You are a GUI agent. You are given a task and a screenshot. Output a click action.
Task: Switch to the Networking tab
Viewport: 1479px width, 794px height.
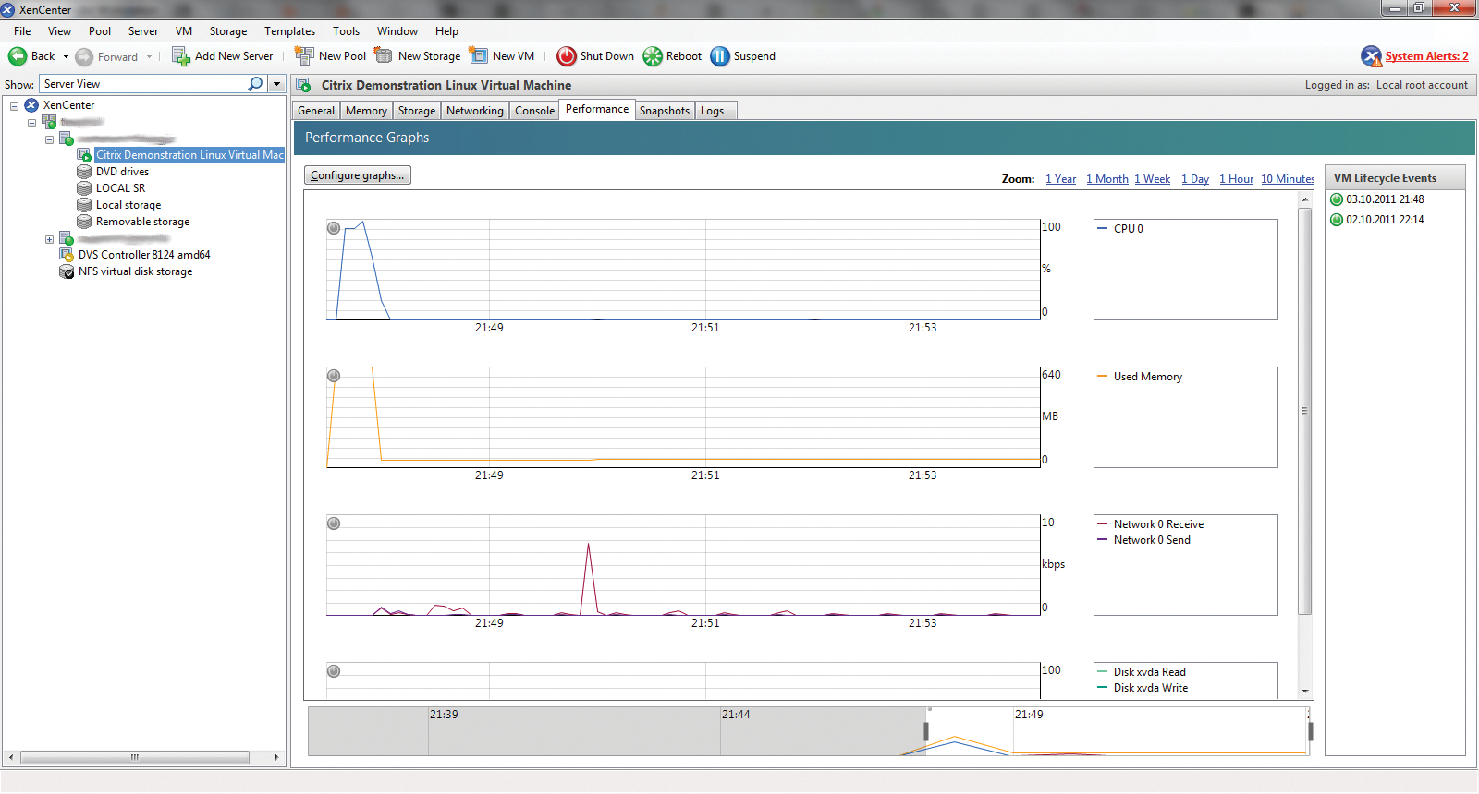click(475, 111)
